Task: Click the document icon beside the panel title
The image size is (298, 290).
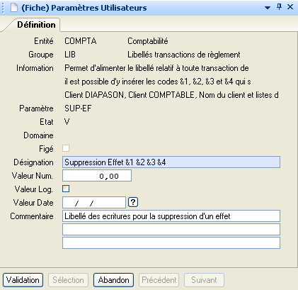Action: point(14,8)
